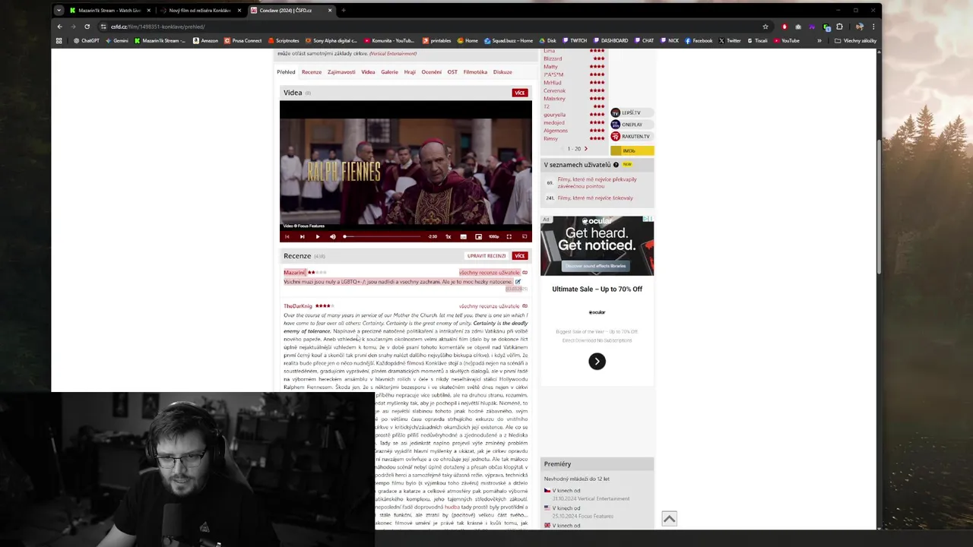Go to next page of user ratings
The height and width of the screenshot is (547, 973).
point(585,149)
